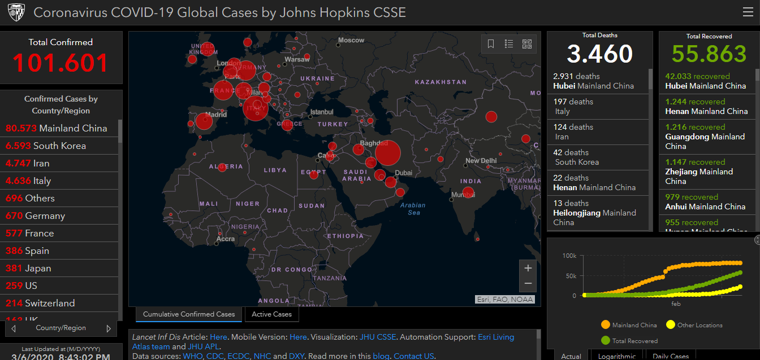The width and height of the screenshot is (760, 360).
Task: Open basemap gallery grid icon
Action: tap(527, 44)
